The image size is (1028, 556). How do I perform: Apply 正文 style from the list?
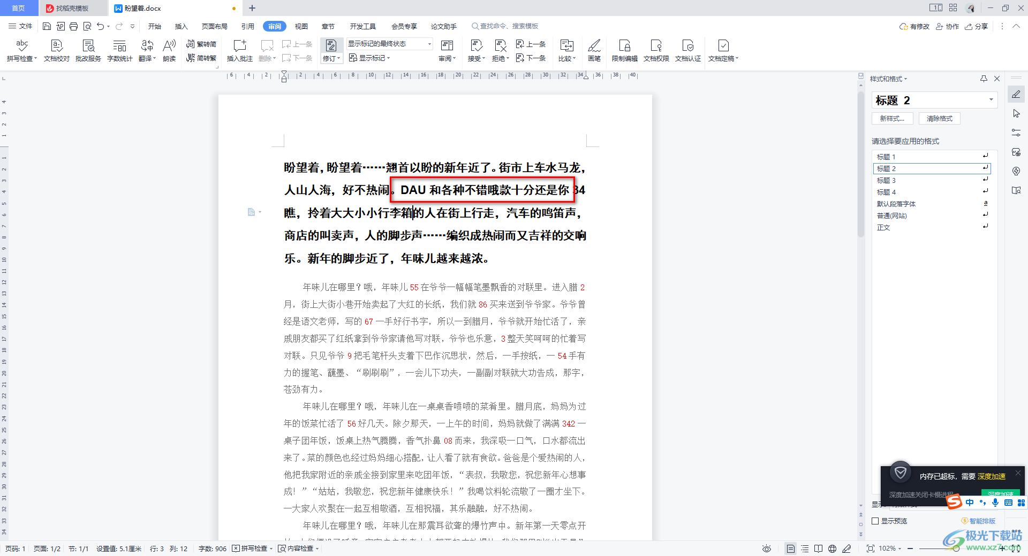click(932, 227)
